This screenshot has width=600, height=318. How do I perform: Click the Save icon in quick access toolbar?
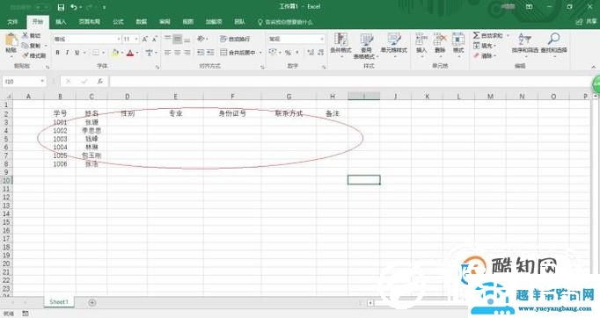click(x=61, y=7)
